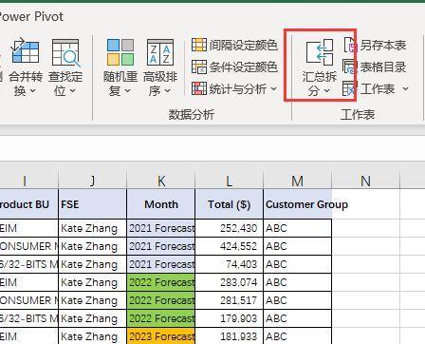425x344 pixels.
Task: Click the 汇总拆分 summarize split icon
Action: click(x=320, y=52)
